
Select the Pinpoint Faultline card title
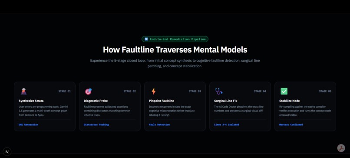(x=162, y=101)
